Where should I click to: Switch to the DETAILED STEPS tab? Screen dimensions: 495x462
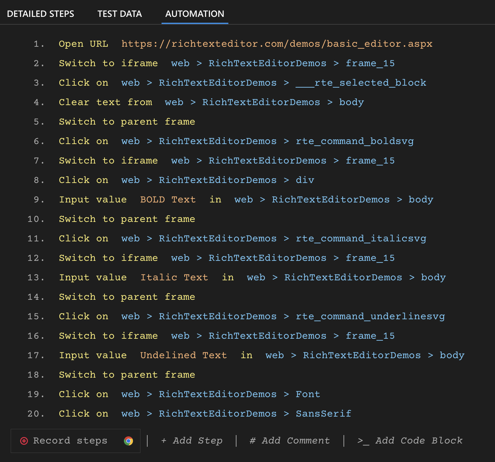[x=41, y=14]
